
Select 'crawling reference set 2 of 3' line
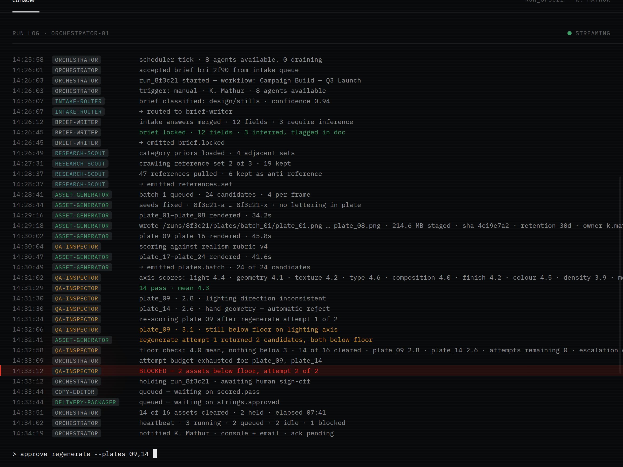(x=215, y=163)
